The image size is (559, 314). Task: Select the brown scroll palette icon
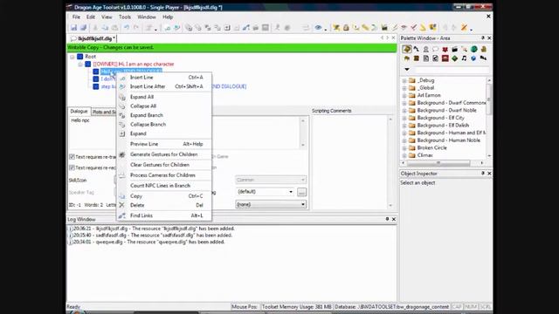(x=416, y=58)
